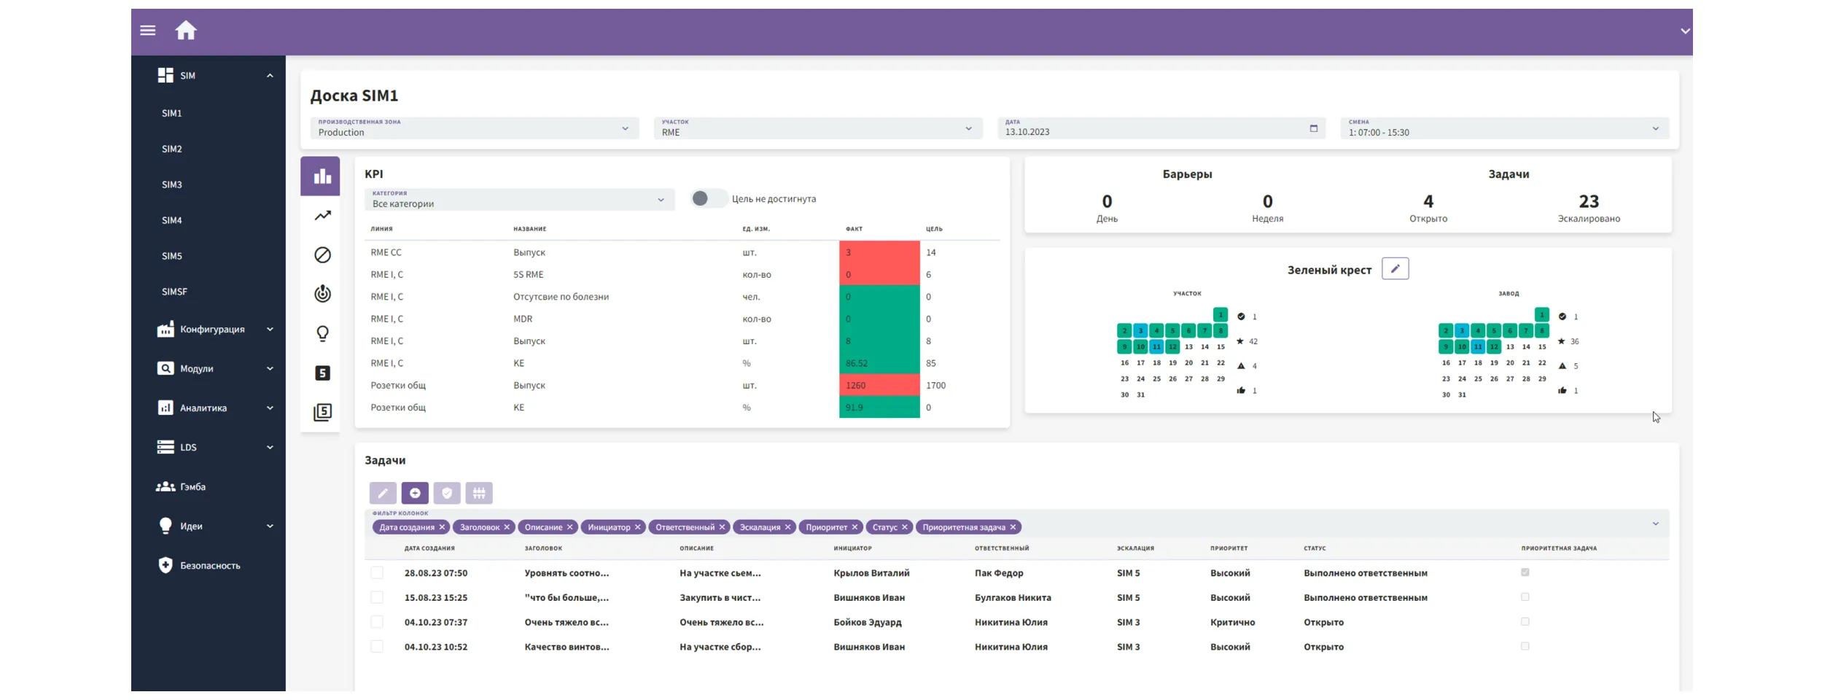Screen dimensions: 1822x700
Task: Click the lightbulb ideas panel icon
Action: [322, 334]
